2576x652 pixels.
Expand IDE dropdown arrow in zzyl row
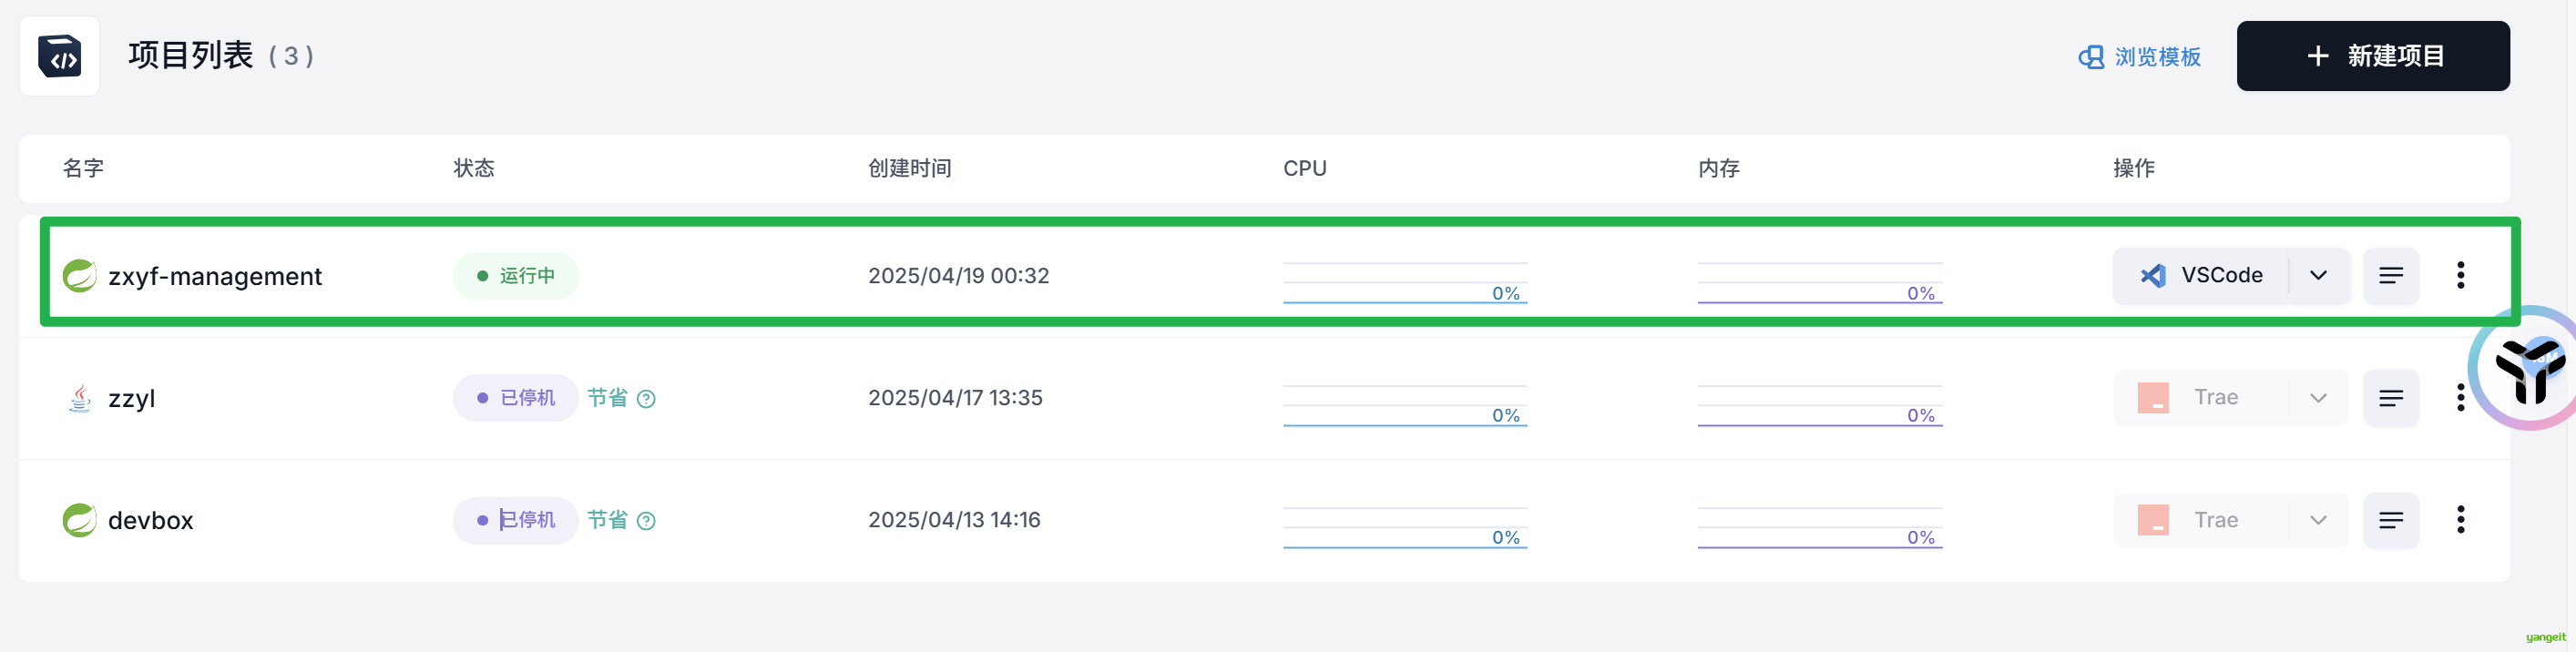pyautogui.click(x=2318, y=398)
